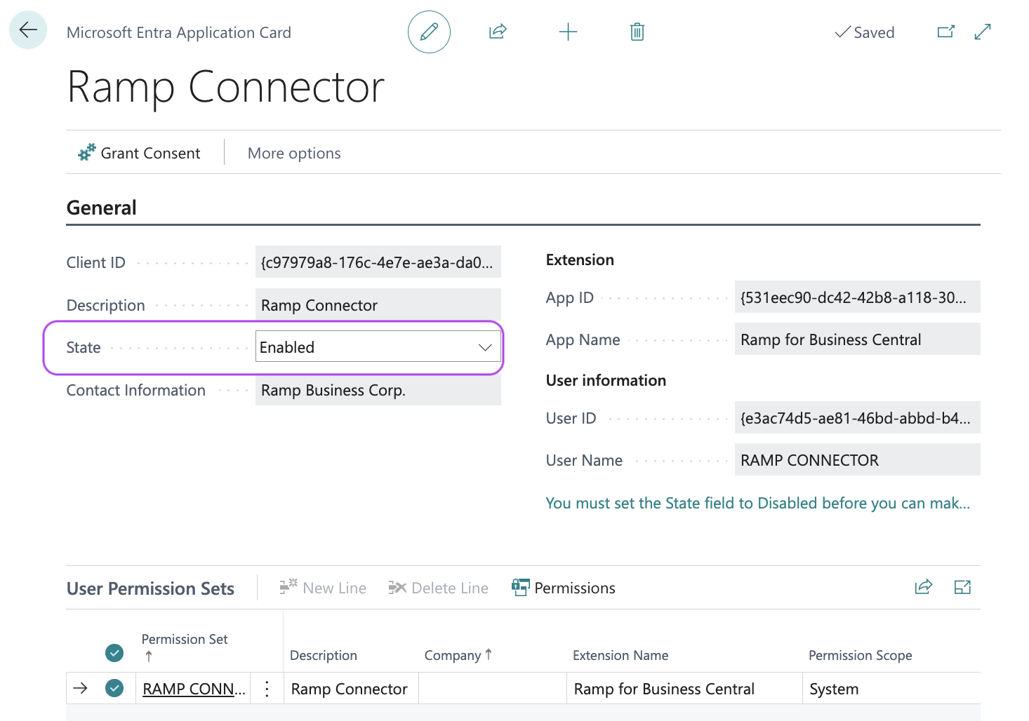Sort by Company column header

click(458, 655)
